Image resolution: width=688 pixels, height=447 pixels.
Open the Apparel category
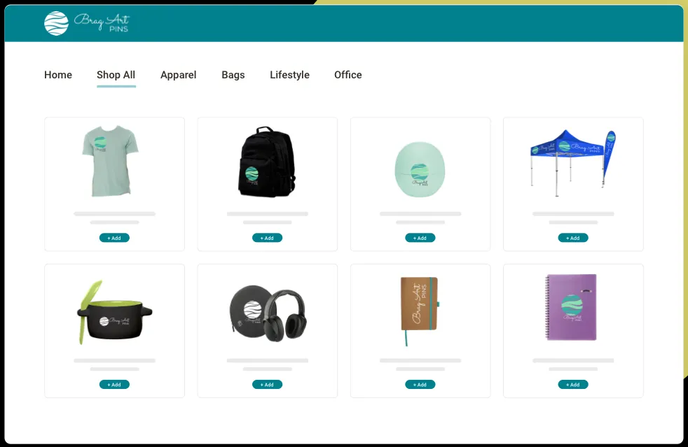178,75
